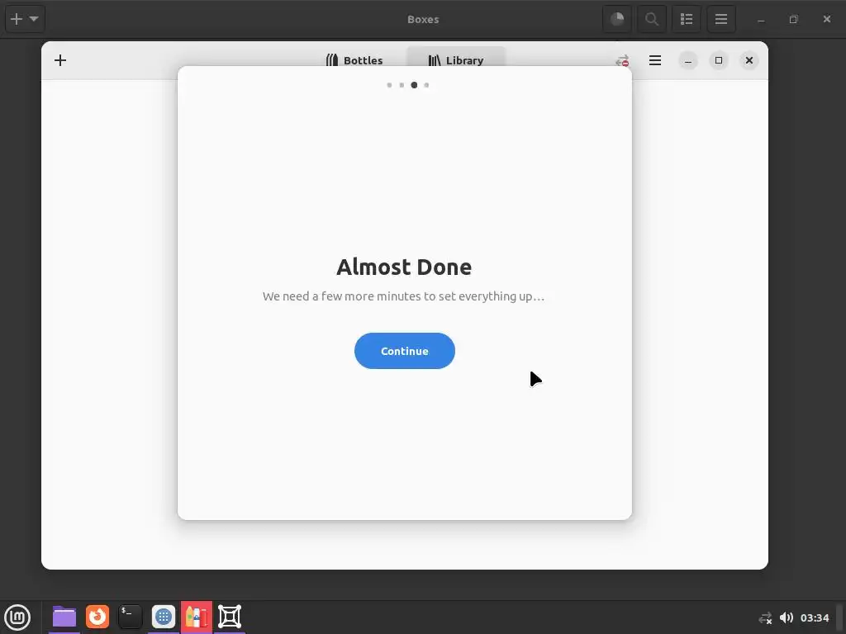The image size is (846, 634).
Task: Click the Boxes search icon
Action: 652,20
